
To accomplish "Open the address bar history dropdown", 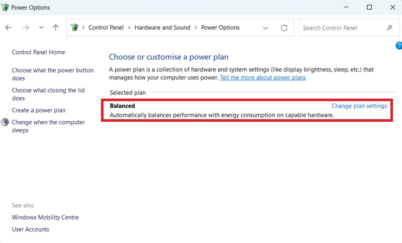I will 265,28.
